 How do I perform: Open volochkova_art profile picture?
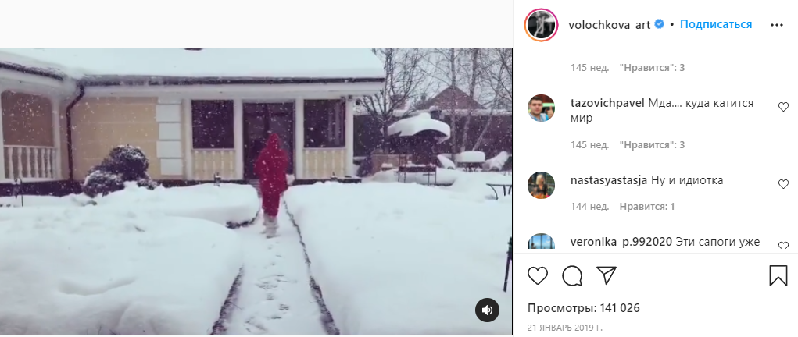[542, 24]
